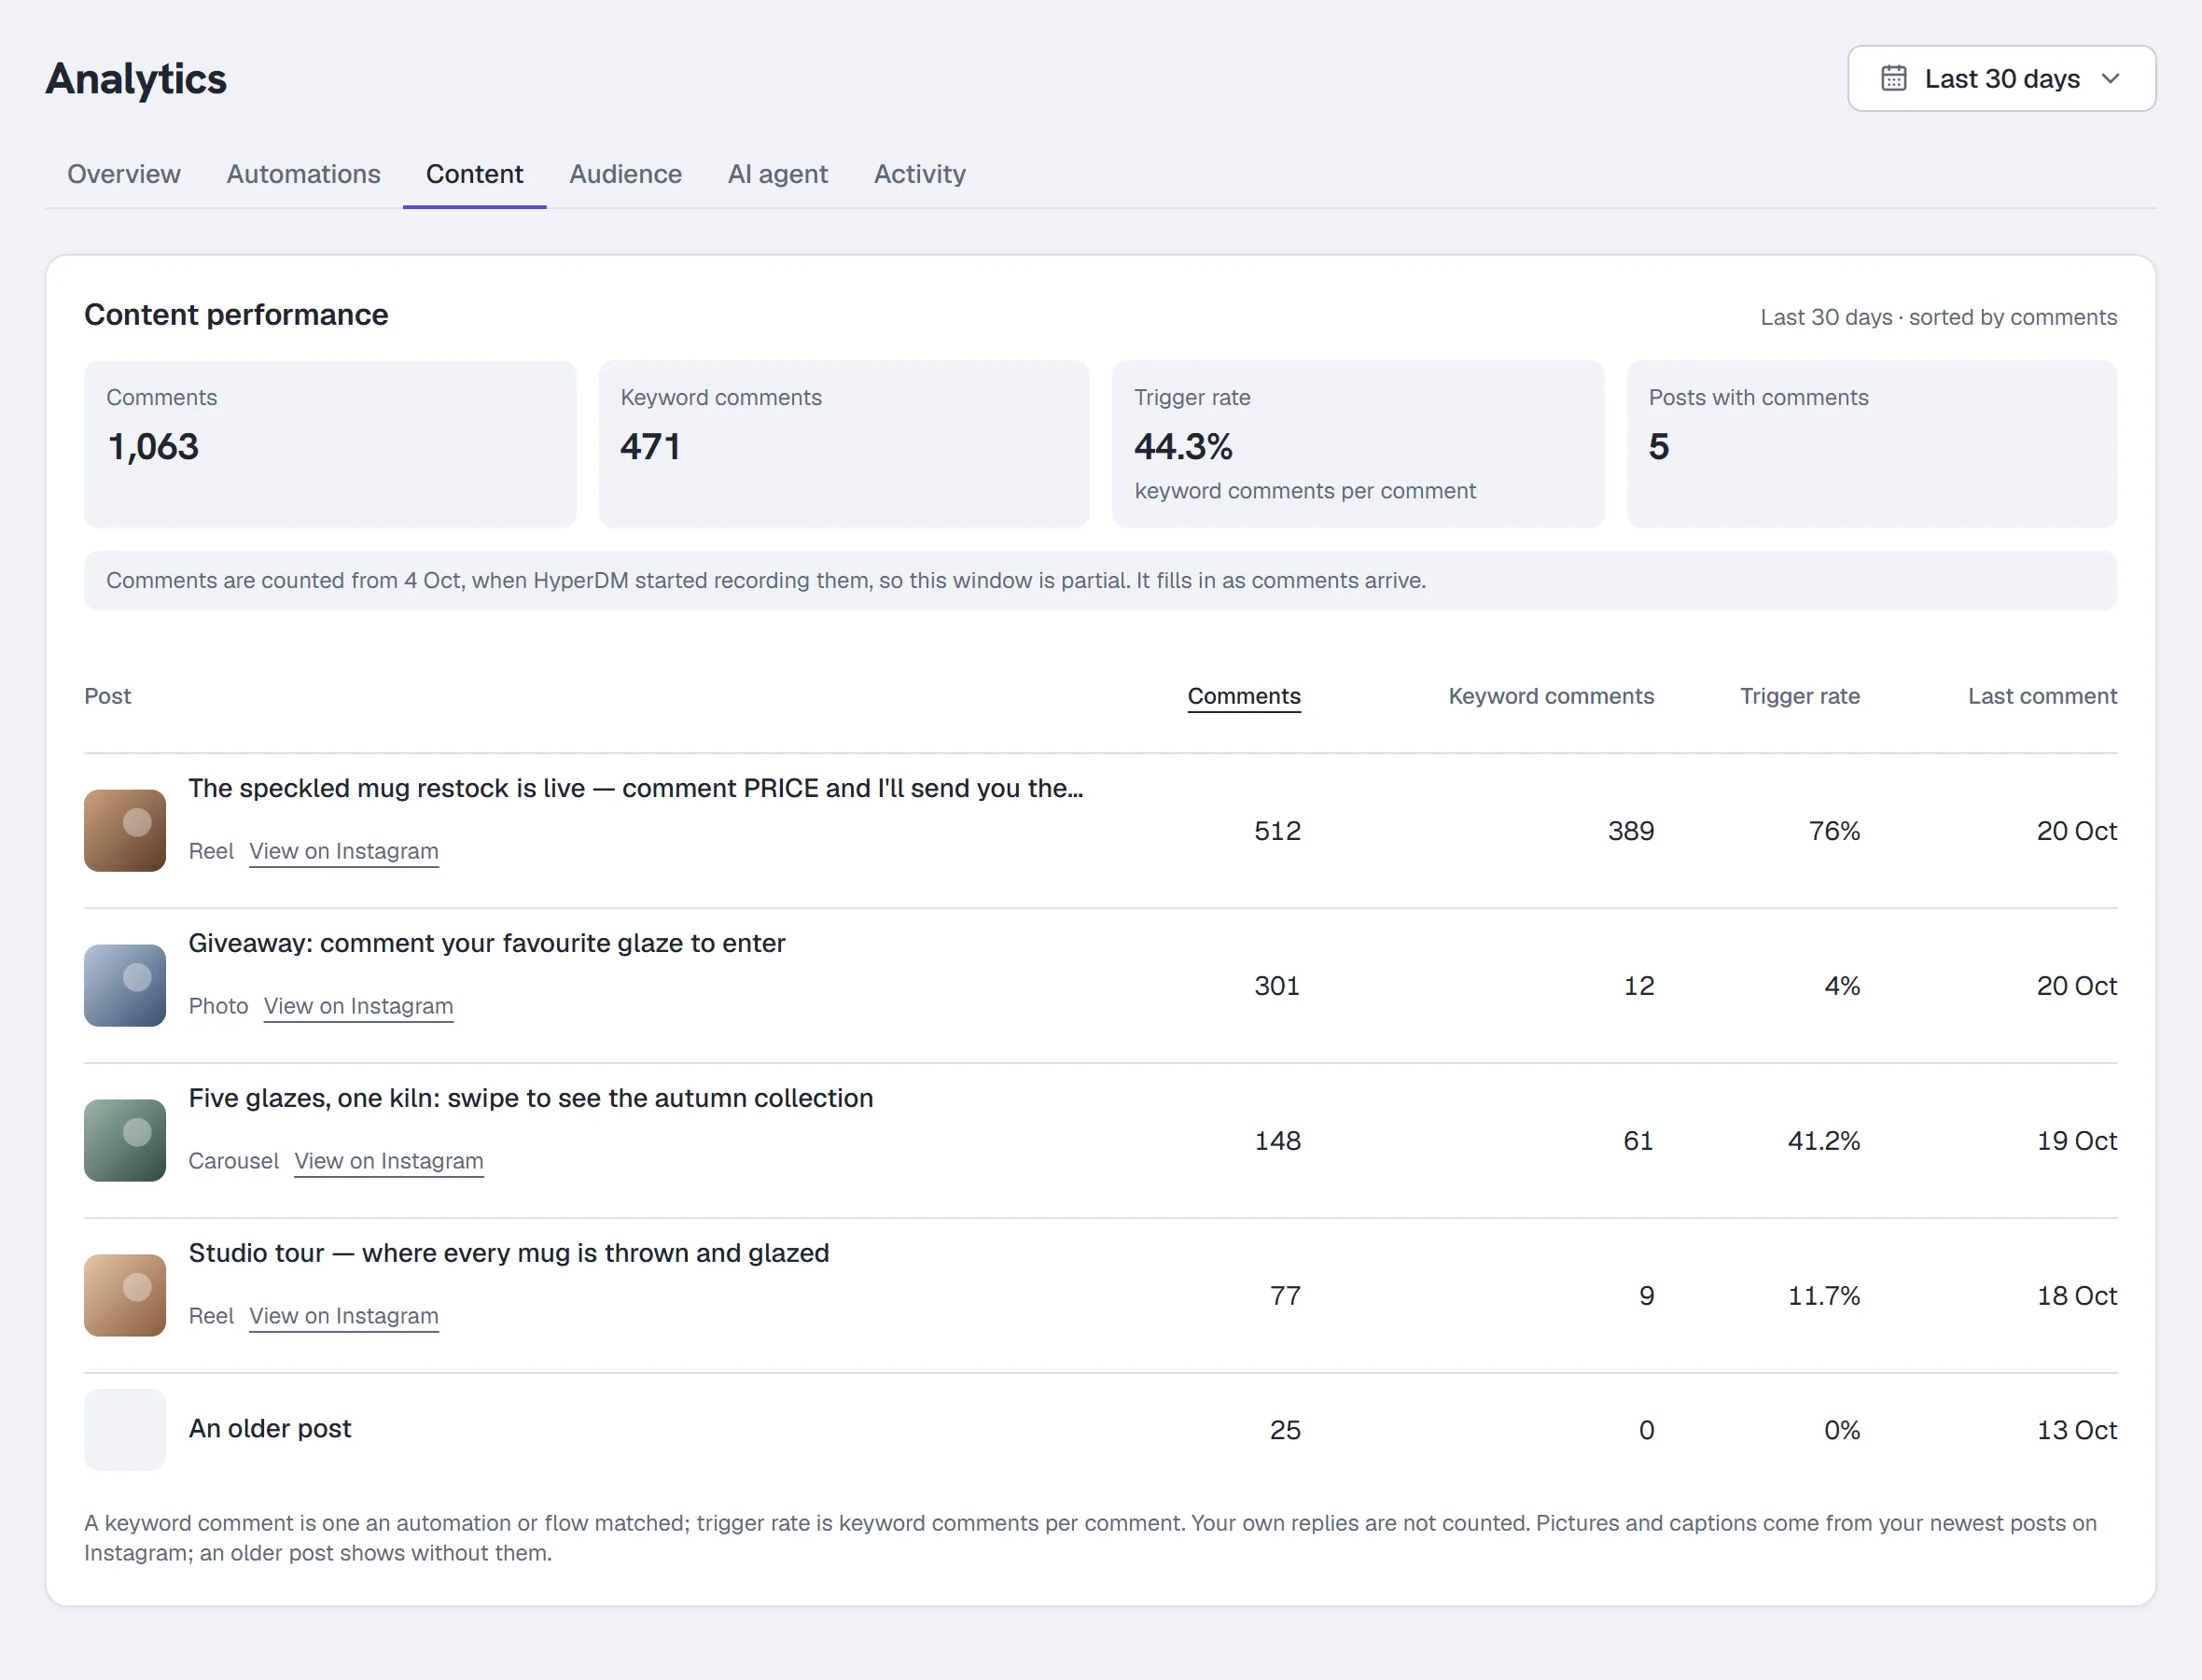Sort by Trigger rate column header
The width and height of the screenshot is (2202, 1680).
click(x=1800, y=696)
